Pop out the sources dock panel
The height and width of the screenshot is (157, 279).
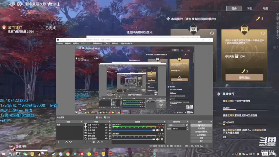point(109,122)
